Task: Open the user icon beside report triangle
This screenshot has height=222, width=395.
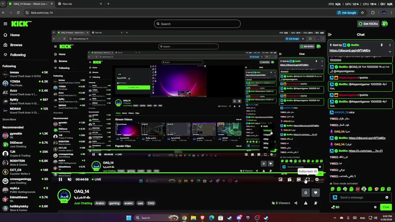Action: pos(316,203)
